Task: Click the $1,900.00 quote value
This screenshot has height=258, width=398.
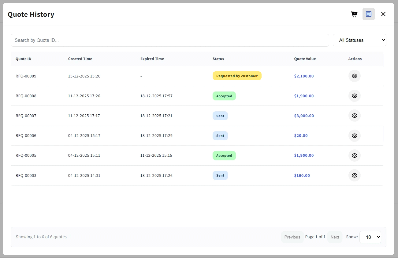Action: click(x=303, y=96)
